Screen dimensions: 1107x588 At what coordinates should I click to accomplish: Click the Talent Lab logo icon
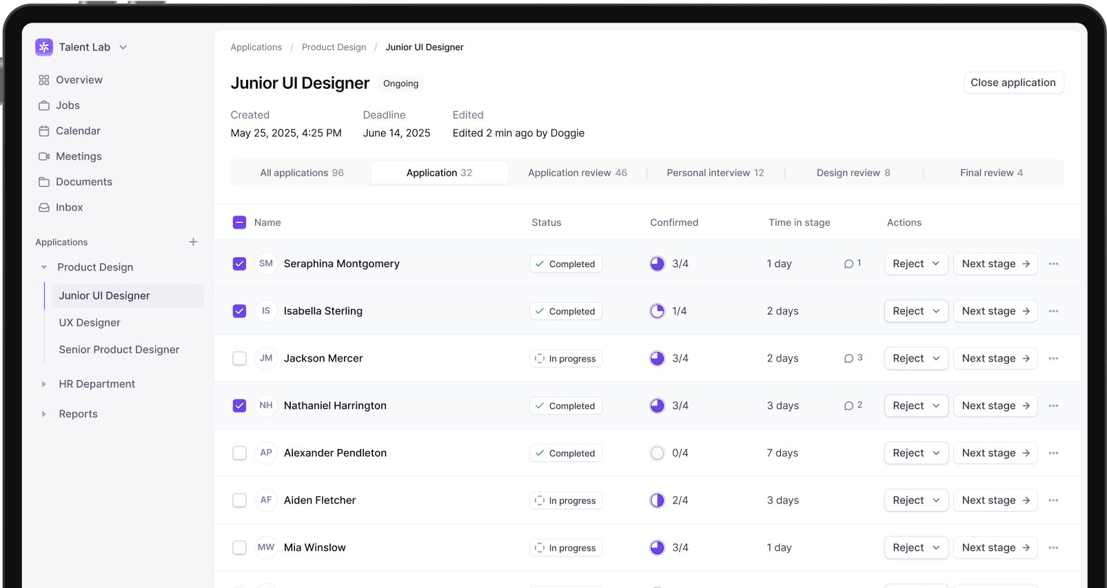44,47
